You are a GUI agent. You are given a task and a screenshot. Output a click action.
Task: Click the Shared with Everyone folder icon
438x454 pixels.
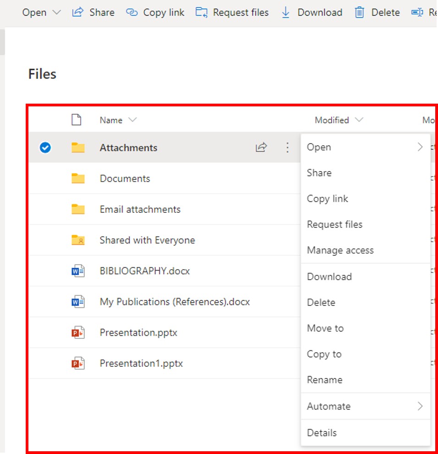78,240
